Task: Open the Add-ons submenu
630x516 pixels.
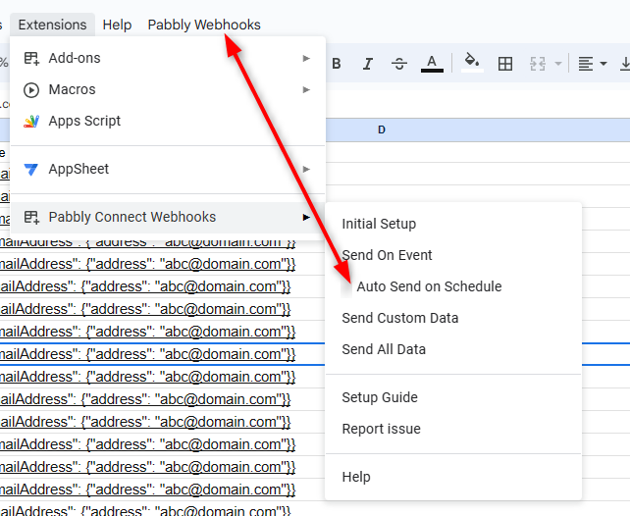Action: (x=168, y=58)
